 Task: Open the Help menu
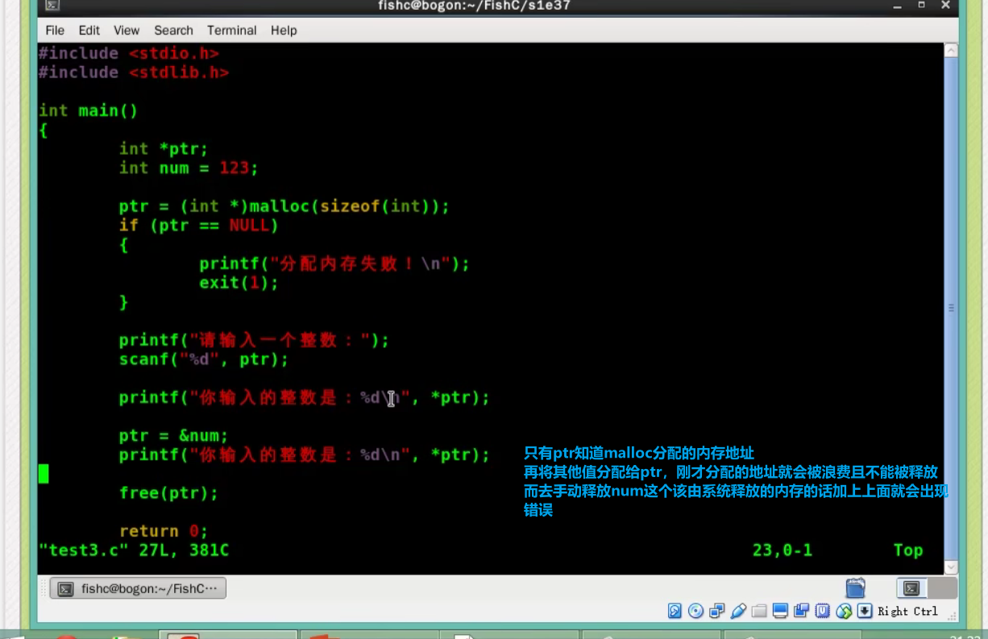[x=284, y=31]
